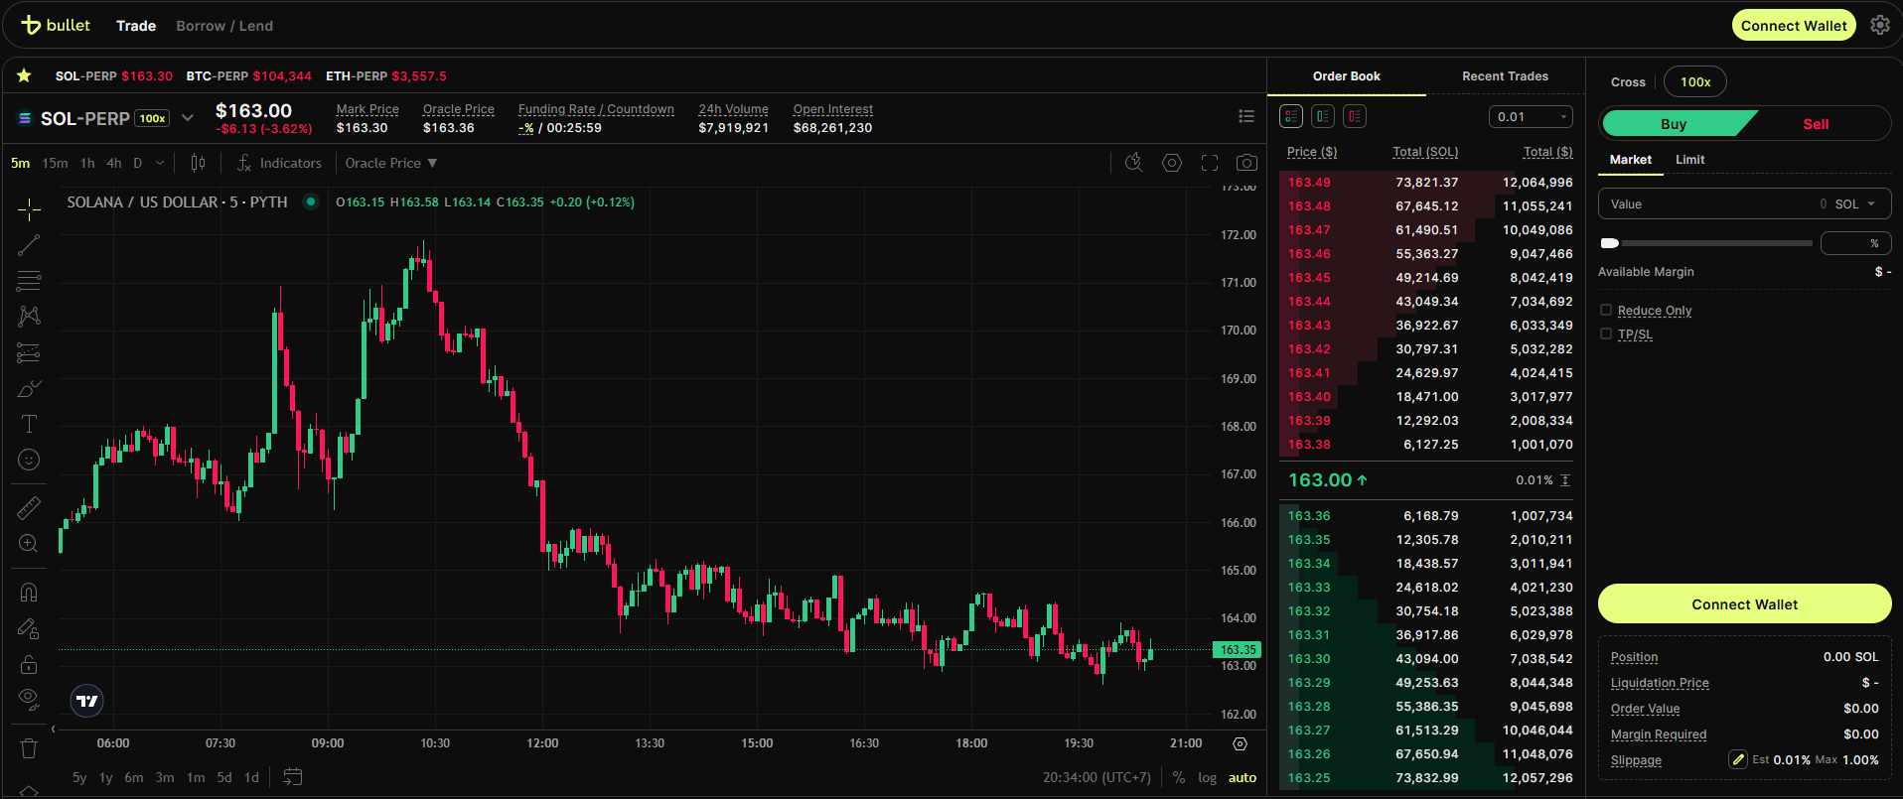Click the large Connect Wallet button
Viewport: 1903px width, 799px height.
(x=1744, y=603)
